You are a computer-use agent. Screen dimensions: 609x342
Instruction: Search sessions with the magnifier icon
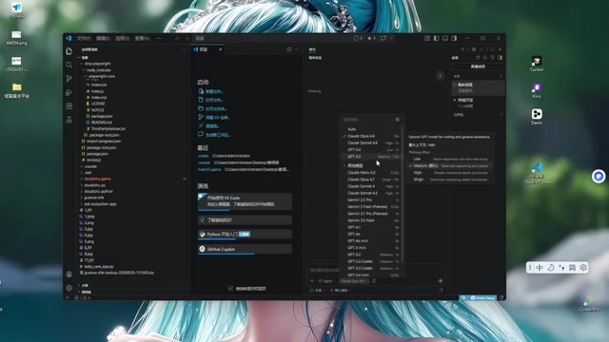point(485,58)
